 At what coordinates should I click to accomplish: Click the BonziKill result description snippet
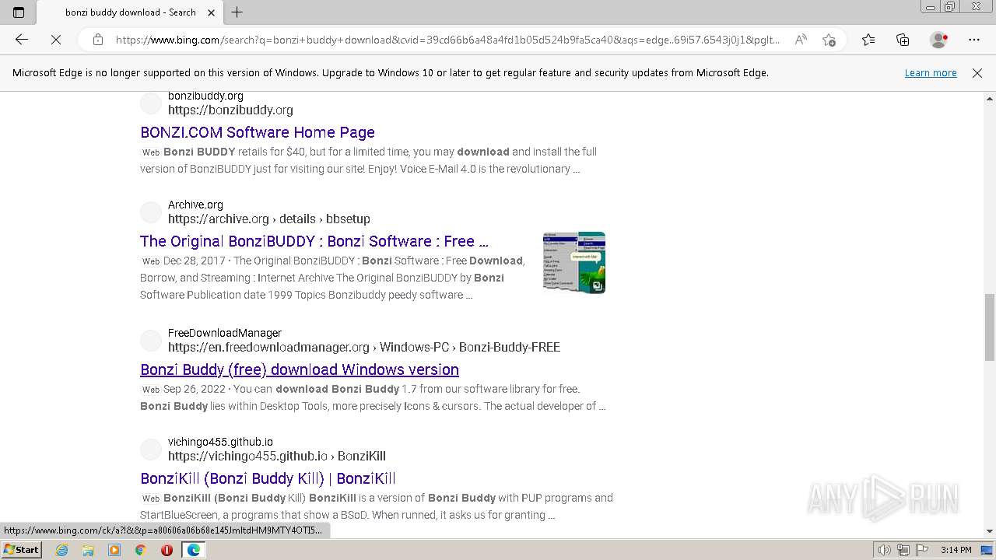[x=377, y=506]
